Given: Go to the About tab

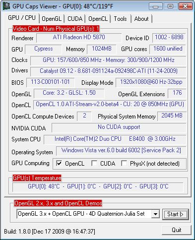Looking at the screenshot, I should click(x=141, y=19).
